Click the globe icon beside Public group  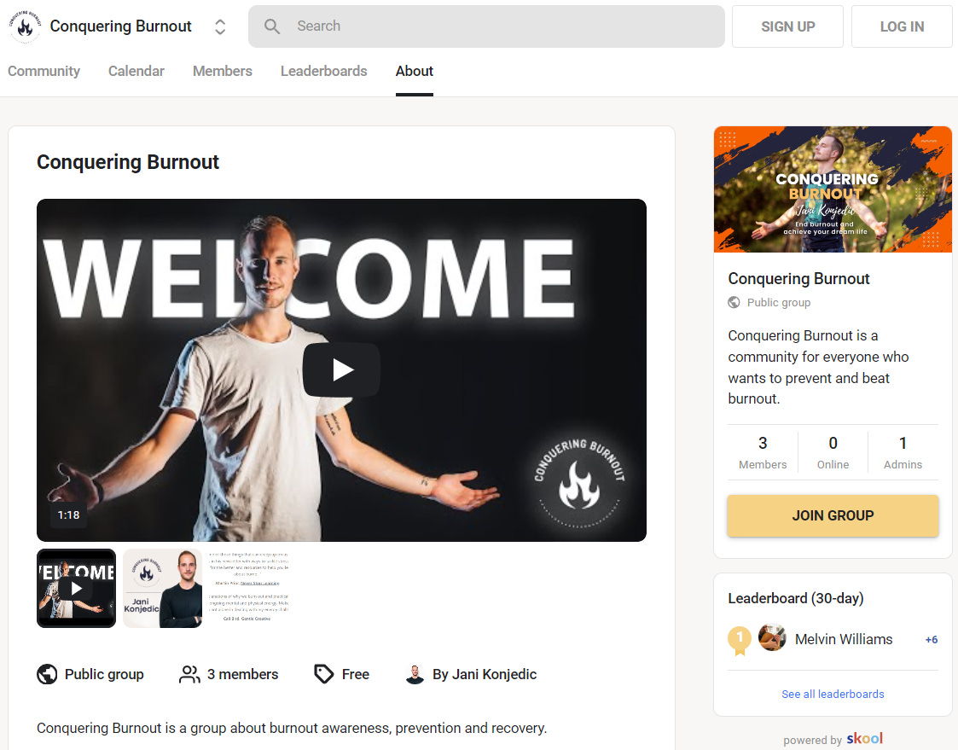click(x=47, y=674)
